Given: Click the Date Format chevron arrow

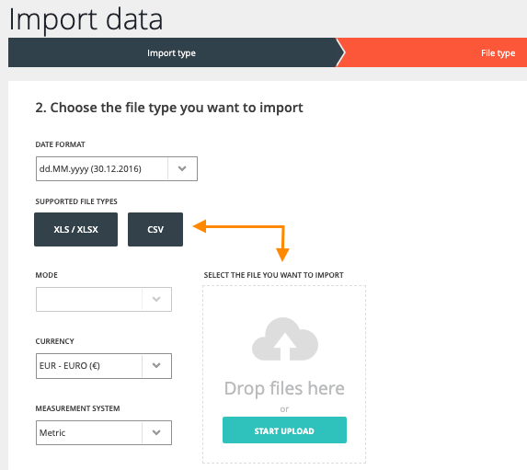Looking at the screenshot, I should pyautogui.click(x=182, y=168).
